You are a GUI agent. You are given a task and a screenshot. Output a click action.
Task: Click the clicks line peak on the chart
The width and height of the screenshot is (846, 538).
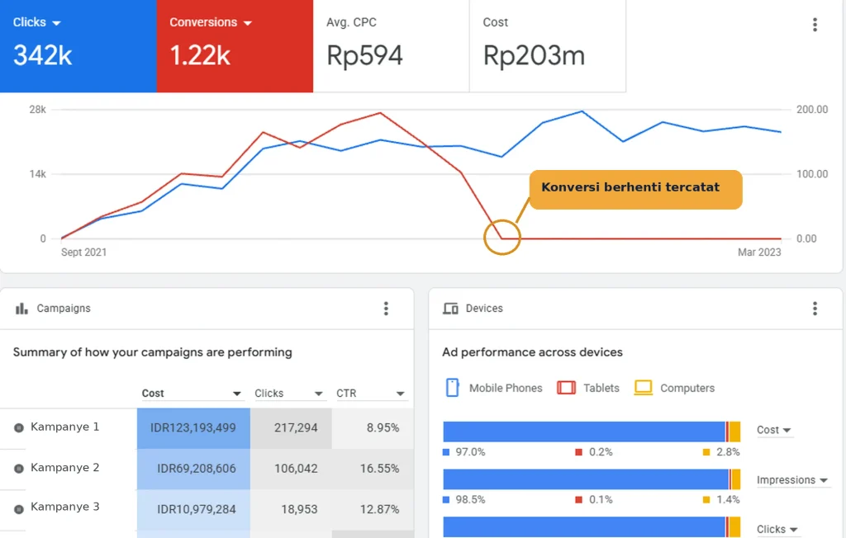click(x=582, y=111)
